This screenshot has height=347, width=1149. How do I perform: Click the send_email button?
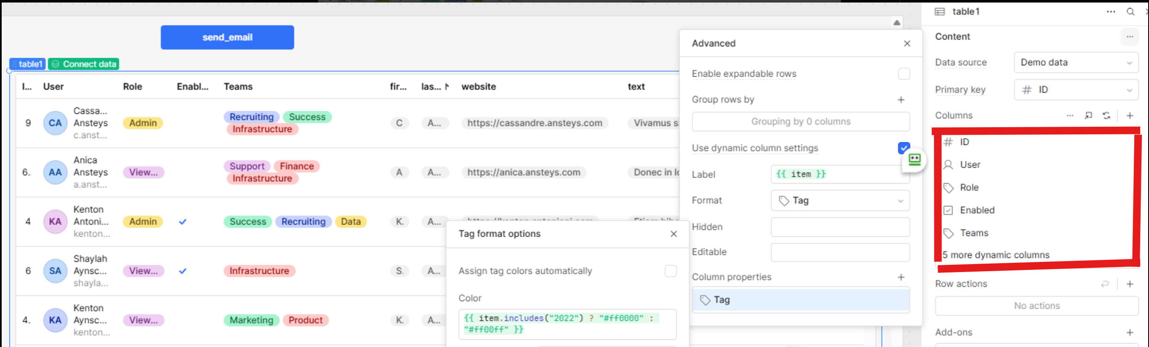[227, 37]
